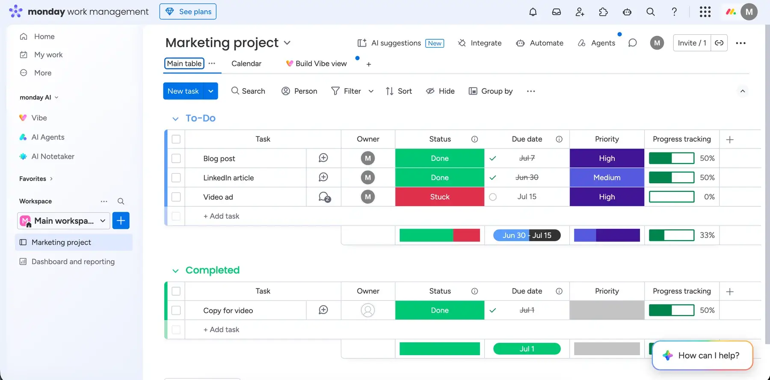This screenshot has width=770, height=380.
Task: Collapse the Completed group
Action: pyautogui.click(x=175, y=270)
